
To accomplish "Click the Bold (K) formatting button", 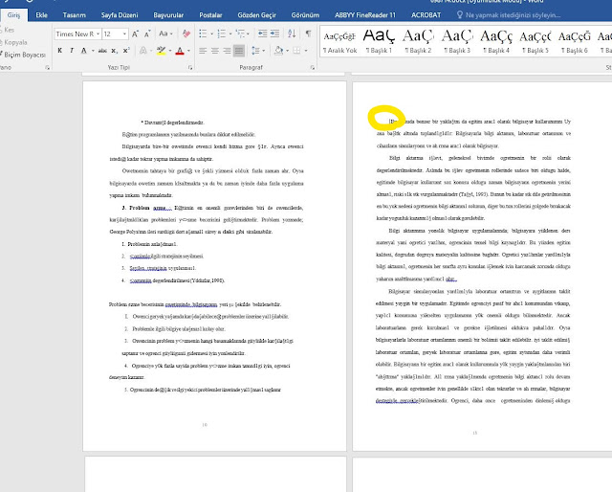I will [x=59, y=51].
